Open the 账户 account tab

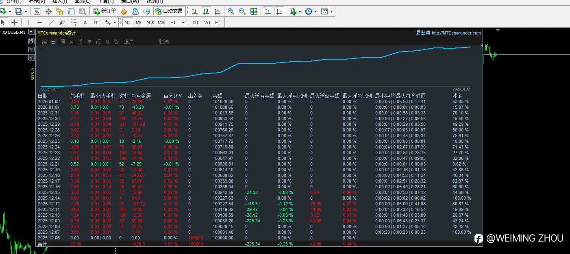[128, 42]
